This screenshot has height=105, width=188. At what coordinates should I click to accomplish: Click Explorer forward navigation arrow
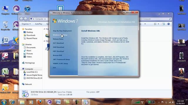click(x=25, y=19)
